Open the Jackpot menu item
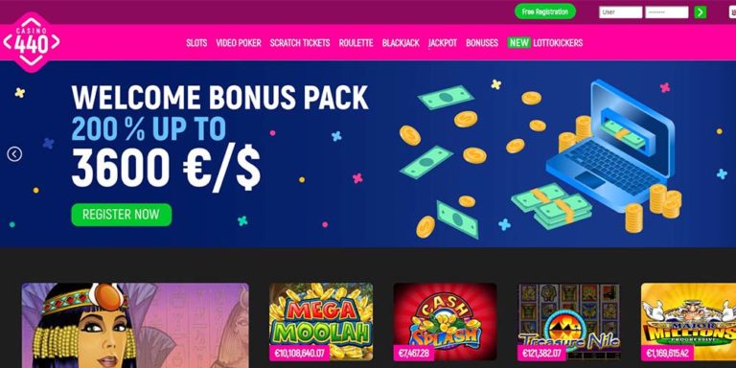This screenshot has width=736, height=368. point(442,43)
